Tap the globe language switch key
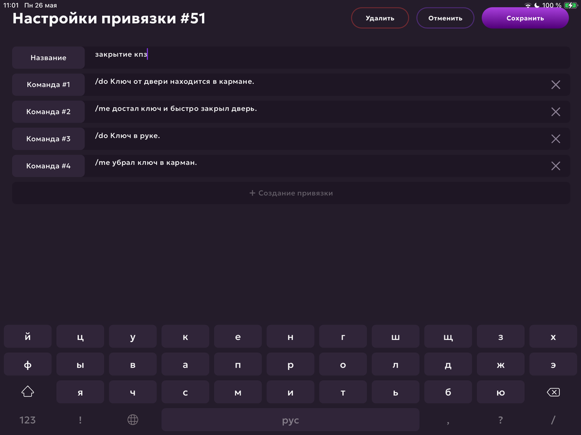The height and width of the screenshot is (435, 581). [x=133, y=420]
